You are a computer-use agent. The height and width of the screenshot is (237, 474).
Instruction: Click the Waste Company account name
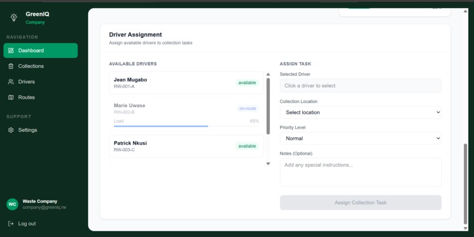pyautogui.click(x=40, y=201)
